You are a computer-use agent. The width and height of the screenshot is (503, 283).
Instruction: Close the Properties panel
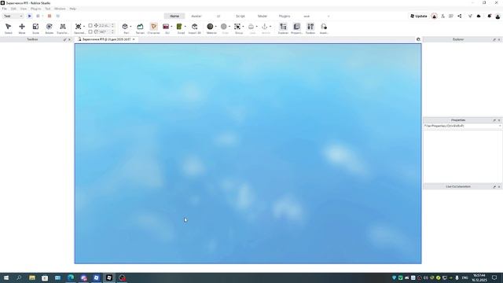point(499,120)
